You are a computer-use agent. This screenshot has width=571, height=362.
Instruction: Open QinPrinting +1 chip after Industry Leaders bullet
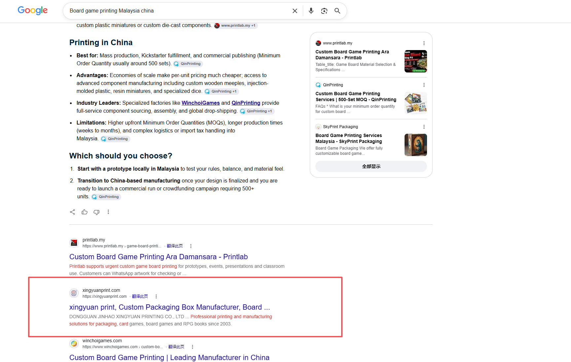tap(257, 111)
